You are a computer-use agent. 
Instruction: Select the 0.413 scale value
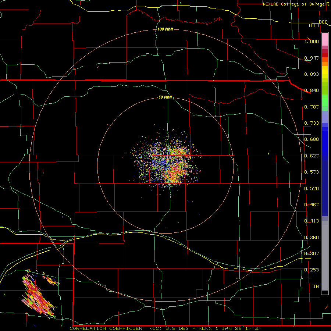click(x=312, y=221)
